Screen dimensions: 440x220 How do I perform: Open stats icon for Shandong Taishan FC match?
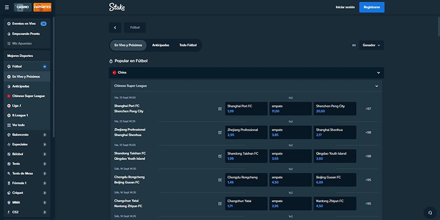tap(219, 156)
